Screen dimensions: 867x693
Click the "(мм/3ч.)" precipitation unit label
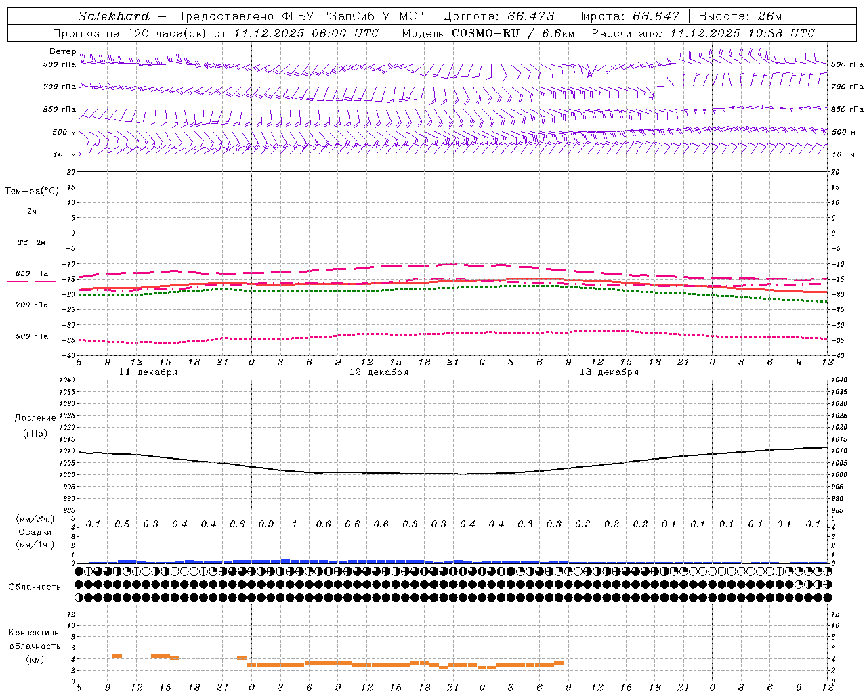coord(35,519)
